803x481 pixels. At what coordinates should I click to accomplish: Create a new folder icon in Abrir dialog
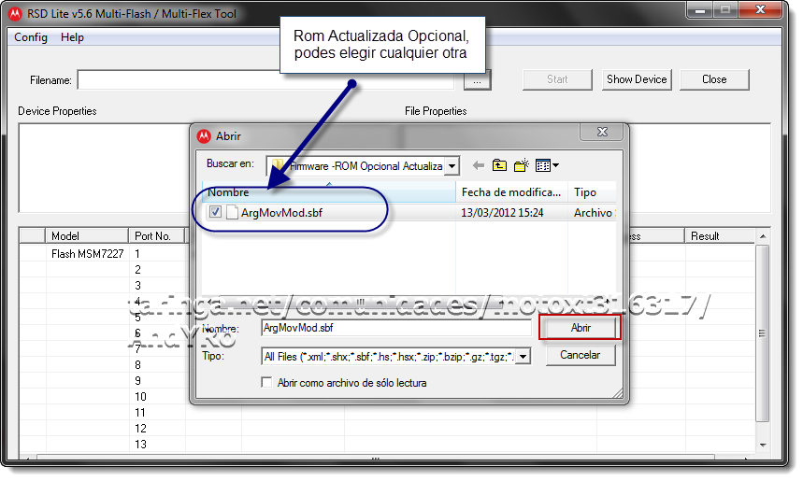point(522,165)
